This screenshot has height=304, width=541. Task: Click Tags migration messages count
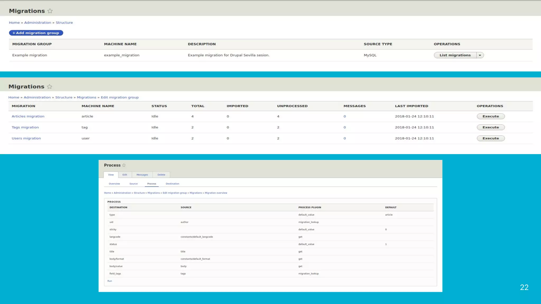[x=344, y=127]
